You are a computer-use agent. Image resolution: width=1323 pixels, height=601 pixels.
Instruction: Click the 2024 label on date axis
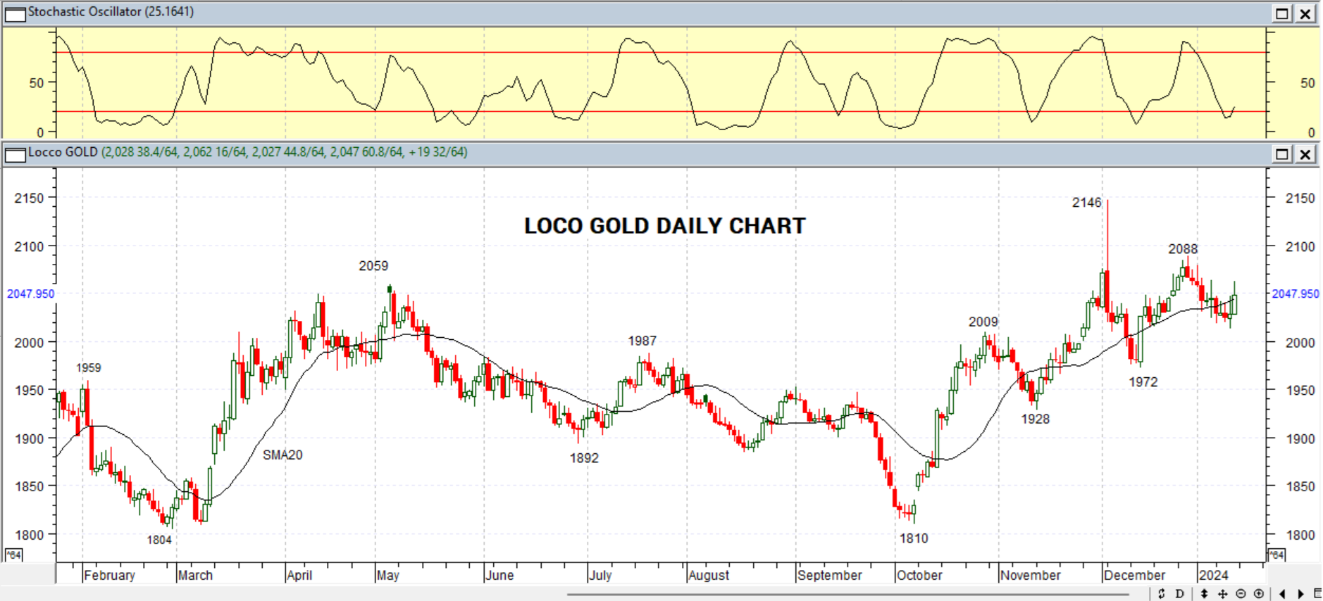point(1214,576)
